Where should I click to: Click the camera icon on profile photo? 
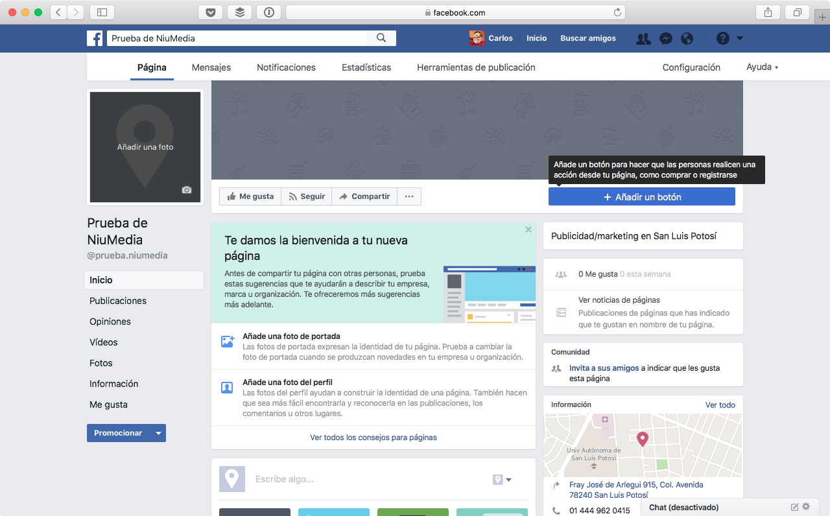(x=187, y=190)
